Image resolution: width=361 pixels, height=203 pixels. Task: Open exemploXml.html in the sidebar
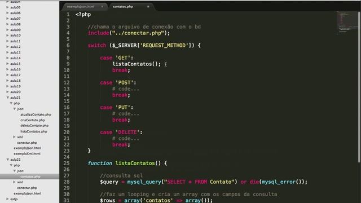[x=27, y=154]
